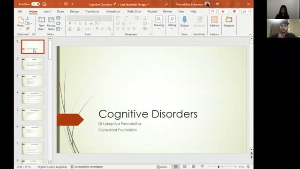300x169 pixels.
Task: Select slide 3 thumbnail
Action: pos(33,81)
